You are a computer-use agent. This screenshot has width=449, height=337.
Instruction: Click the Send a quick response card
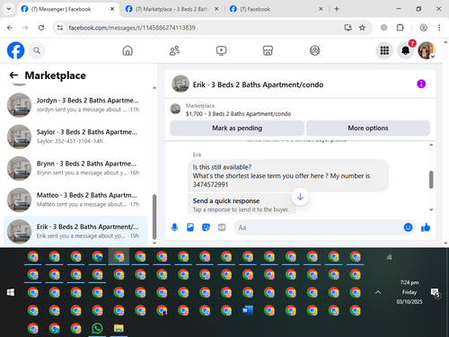click(x=242, y=204)
